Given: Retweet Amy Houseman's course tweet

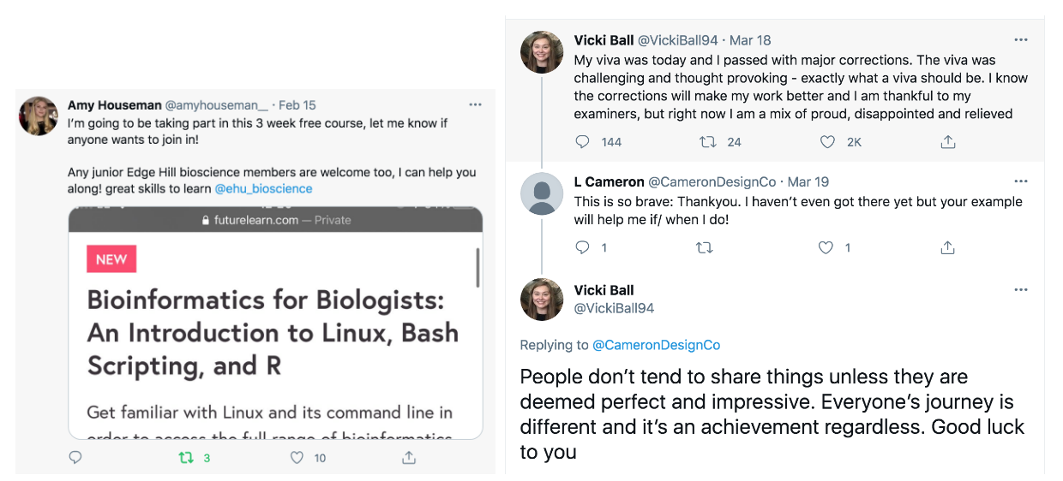Looking at the screenshot, I should click(x=186, y=458).
